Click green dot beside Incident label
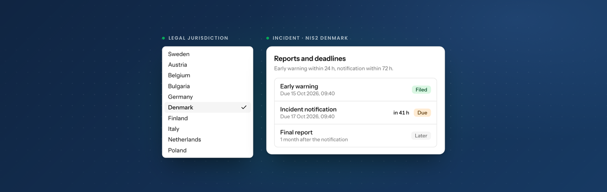This screenshot has width=607, height=192. pyautogui.click(x=268, y=38)
